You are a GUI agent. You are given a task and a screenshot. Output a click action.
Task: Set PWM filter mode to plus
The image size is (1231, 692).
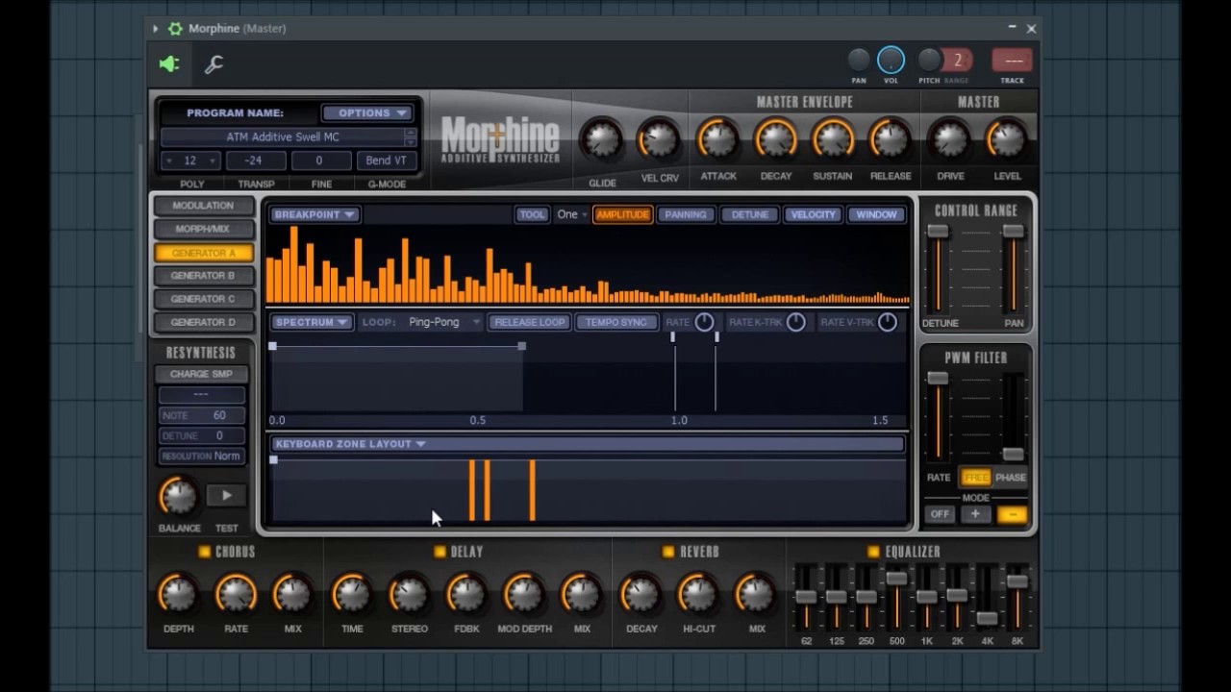[975, 514]
